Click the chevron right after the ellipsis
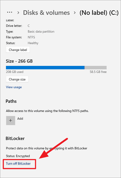The width and height of the screenshot is (121, 178). click(x=18, y=13)
